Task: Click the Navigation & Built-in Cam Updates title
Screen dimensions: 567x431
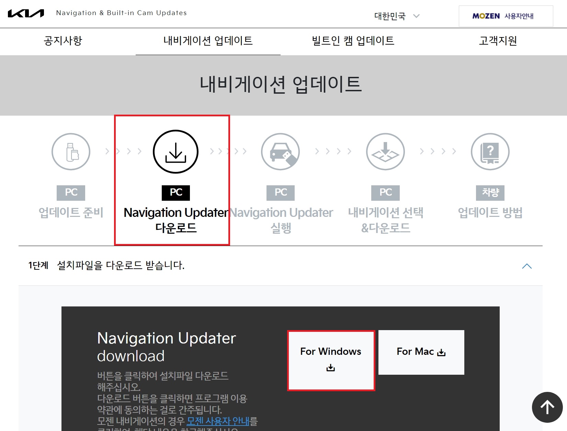Action: (122, 13)
